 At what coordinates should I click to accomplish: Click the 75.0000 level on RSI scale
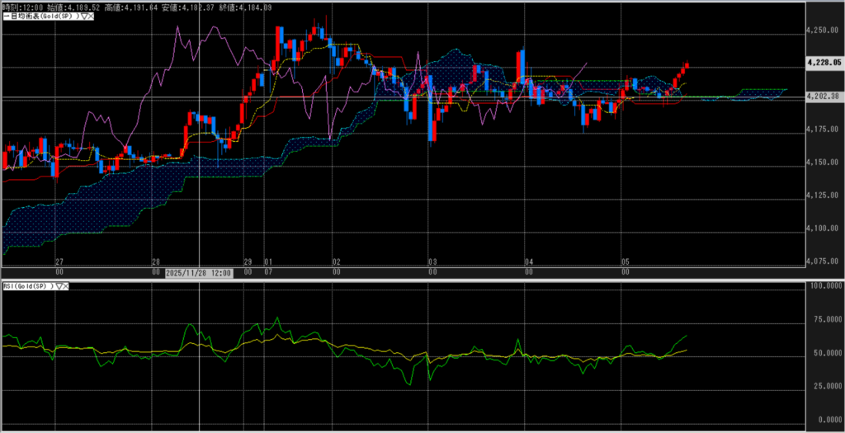coord(823,319)
